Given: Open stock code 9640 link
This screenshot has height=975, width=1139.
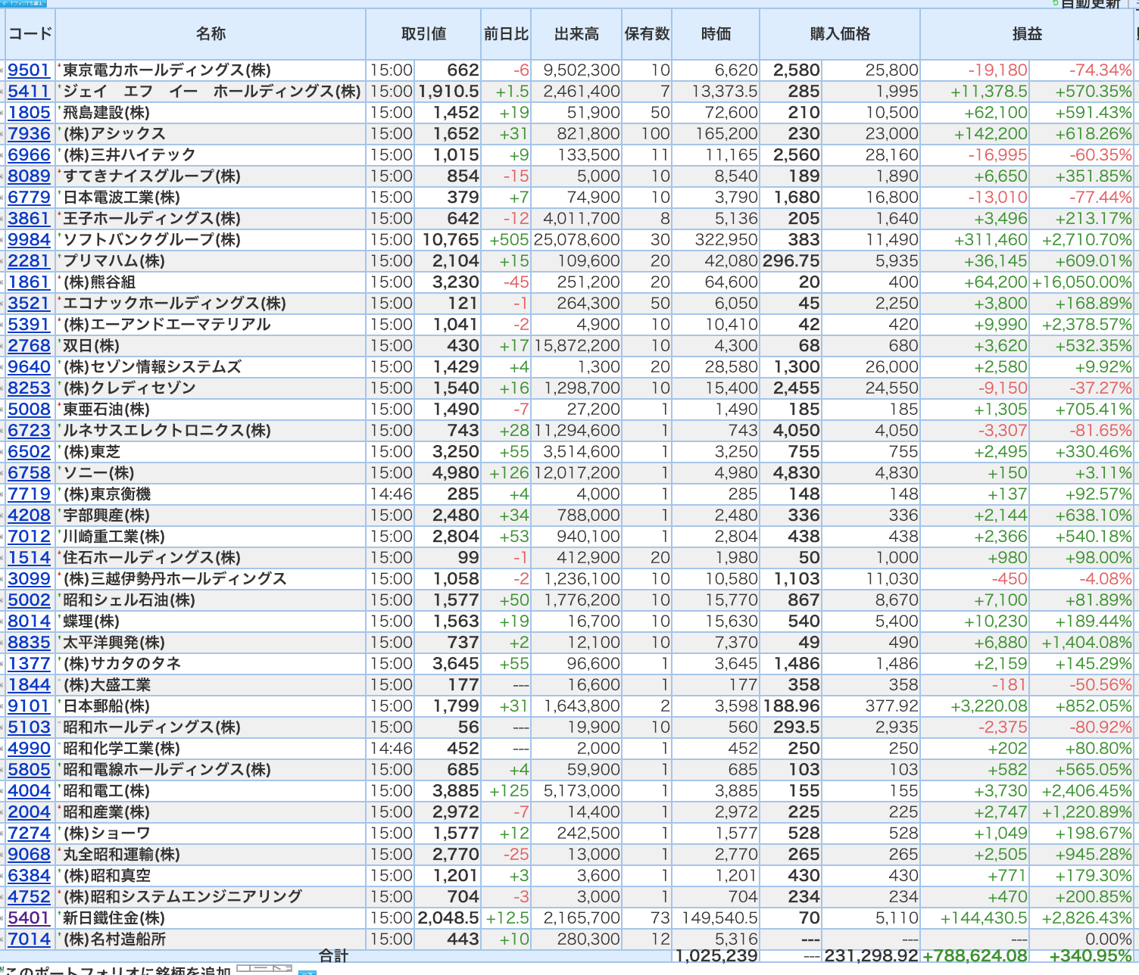Looking at the screenshot, I should tap(29, 367).
